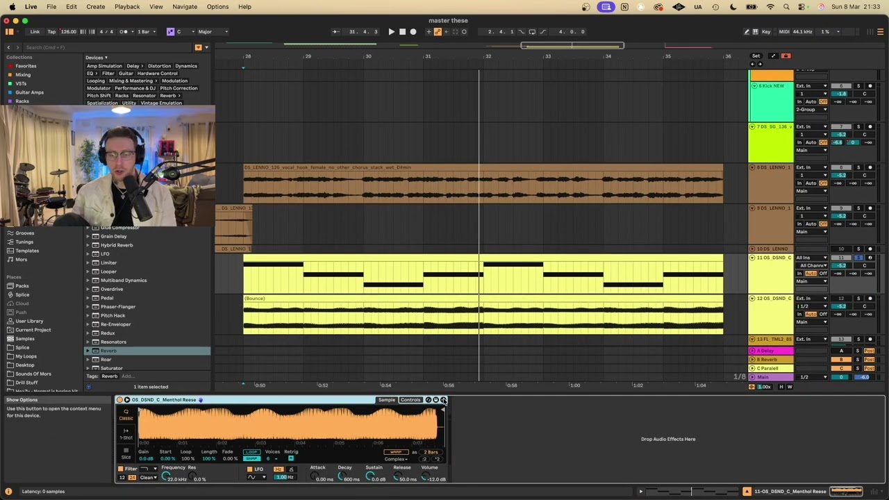
Task: Open the Major scale dropdown
Action: [x=213, y=32]
